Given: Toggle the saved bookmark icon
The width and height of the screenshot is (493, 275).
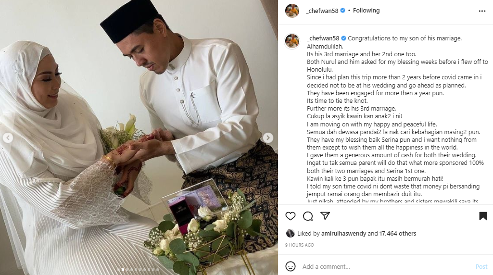Looking at the screenshot, I should click(x=483, y=216).
